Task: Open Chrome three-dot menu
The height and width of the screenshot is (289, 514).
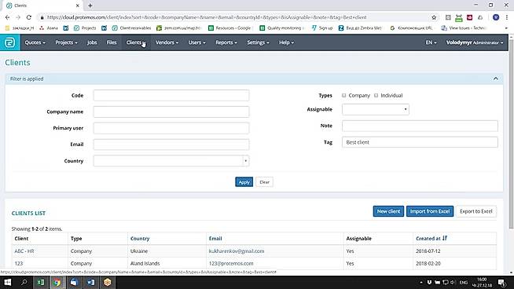Action: pos(506,17)
